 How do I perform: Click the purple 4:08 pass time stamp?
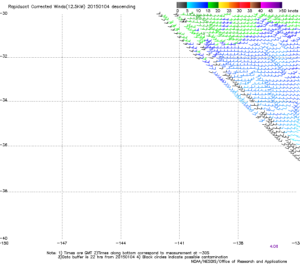(x=274, y=247)
